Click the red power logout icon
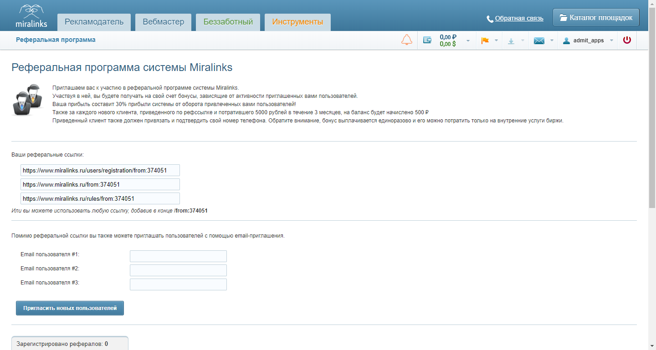656x350 pixels. pos(627,40)
